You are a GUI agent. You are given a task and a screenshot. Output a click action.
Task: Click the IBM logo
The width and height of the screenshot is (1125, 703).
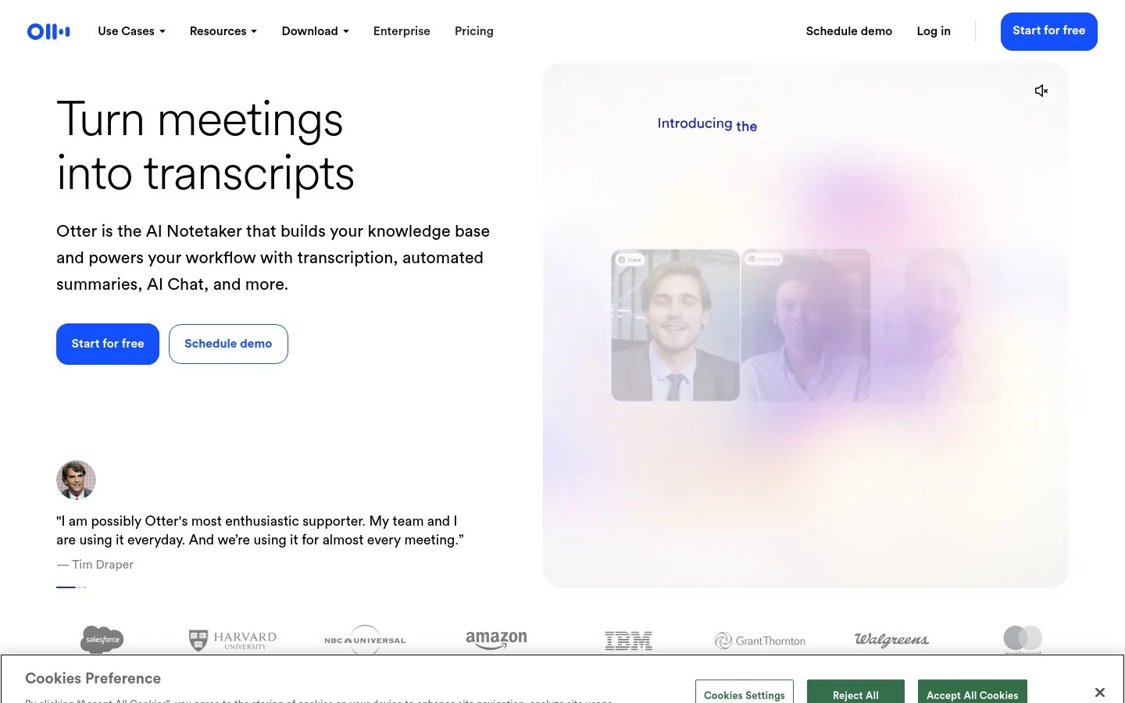click(x=628, y=641)
